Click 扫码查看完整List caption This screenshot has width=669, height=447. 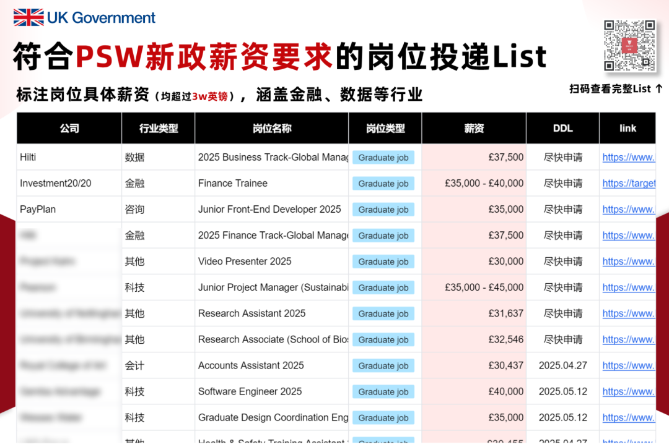615,88
